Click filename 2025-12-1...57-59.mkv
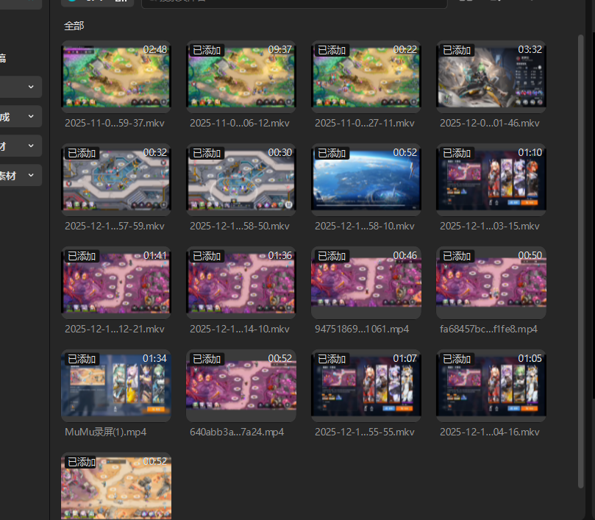 click(x=115, y=227)
